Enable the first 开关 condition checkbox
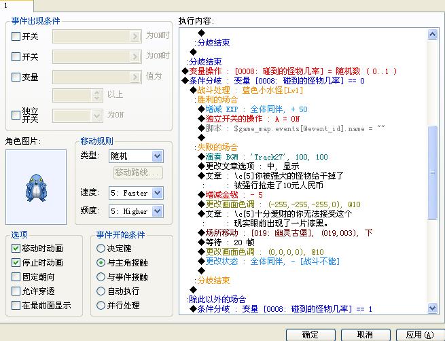445x341 pixels. point(16,37)
